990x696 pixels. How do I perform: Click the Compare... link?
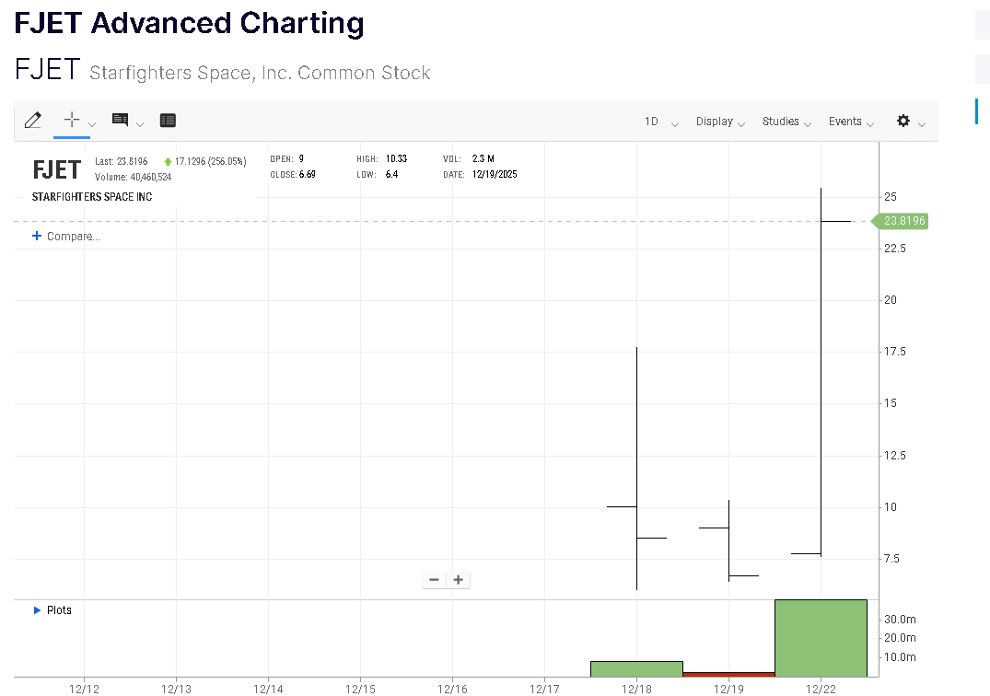pyautogui.click(x=73, y=237)
